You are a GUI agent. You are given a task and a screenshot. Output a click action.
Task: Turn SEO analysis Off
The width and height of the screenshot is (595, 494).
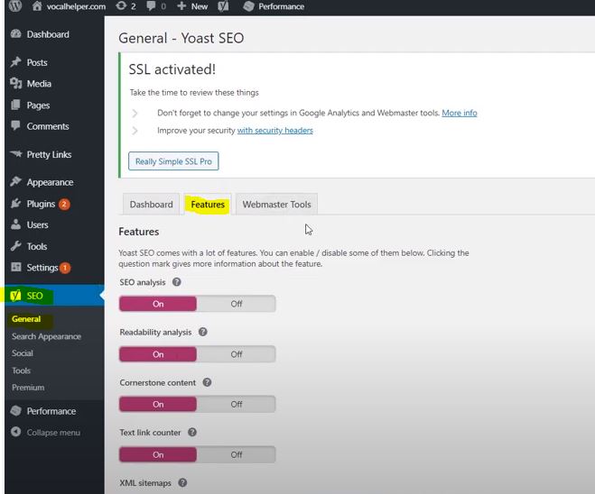point(236,304)
